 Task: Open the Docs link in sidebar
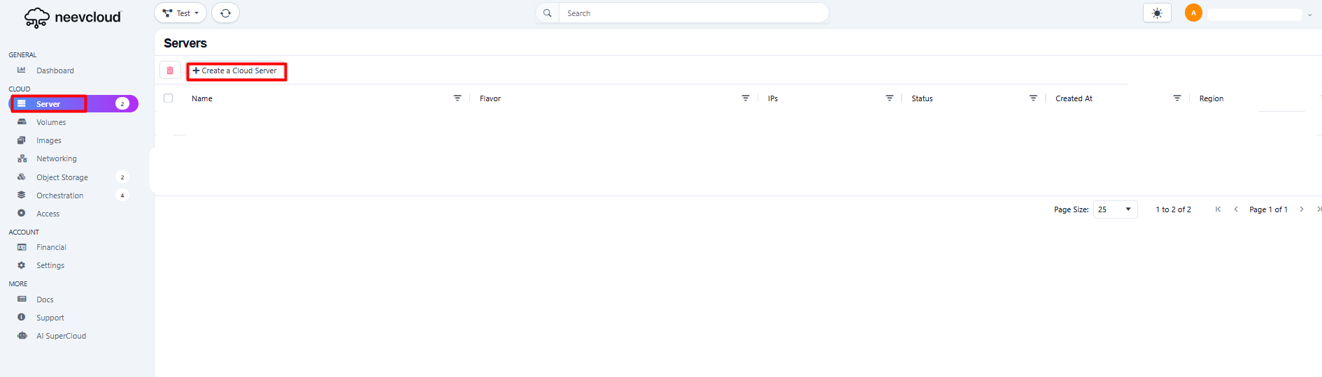click(x=45, y=300)
